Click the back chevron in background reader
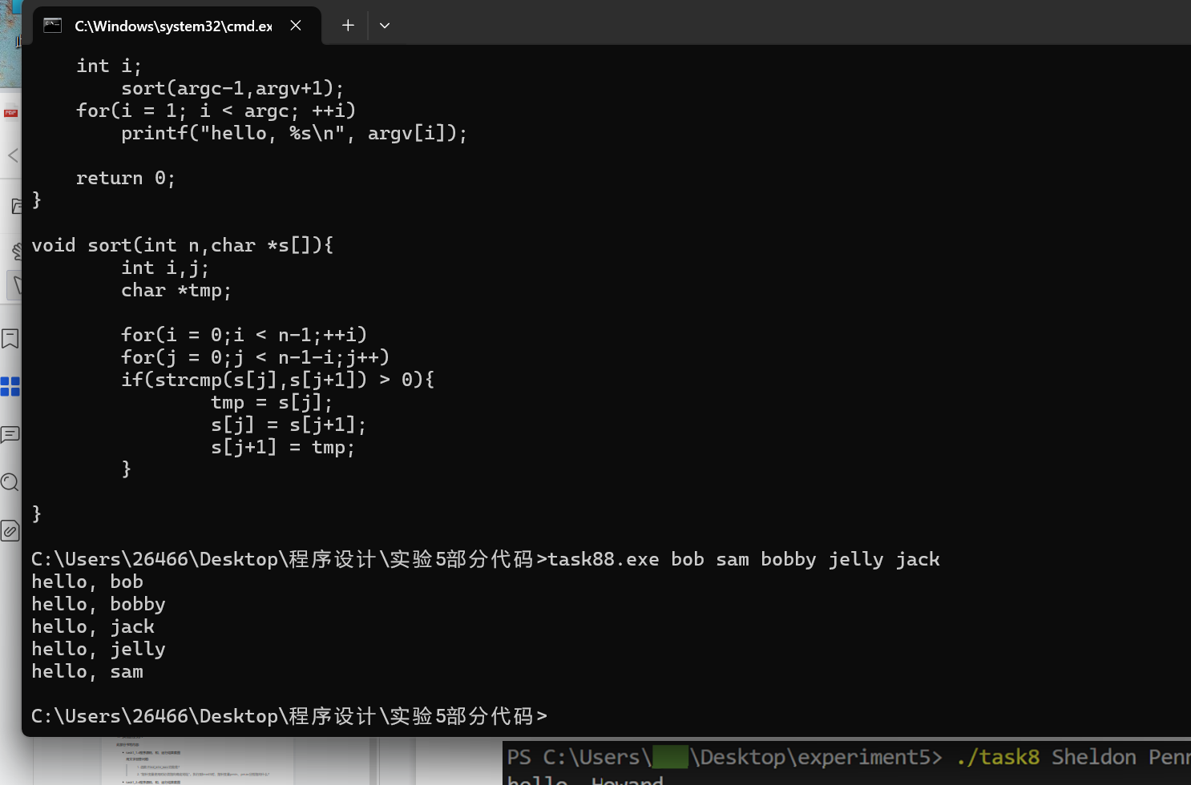The width and height of the screenshot is (1191, 785). pyautogui.click(x=13, y=155)
